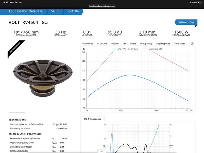Open the Tone burst tab

tap(180, 44)
